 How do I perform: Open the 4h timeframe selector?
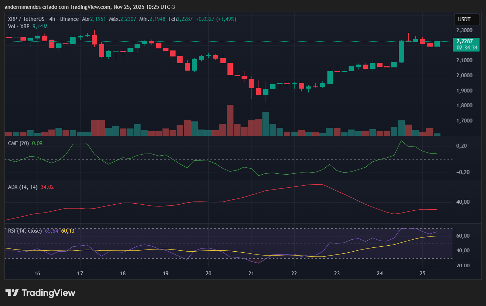click(52, 19)
